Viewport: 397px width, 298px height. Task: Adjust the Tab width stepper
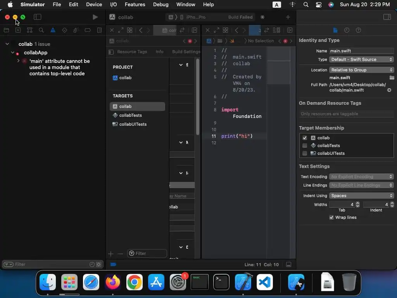pyautogui.click(x=357, y=204)
